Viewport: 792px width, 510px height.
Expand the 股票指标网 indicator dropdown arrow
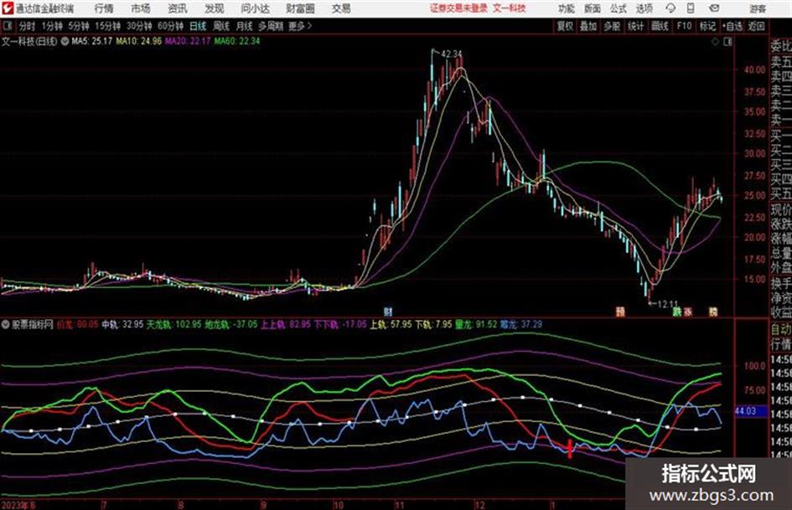pos(6,325)
